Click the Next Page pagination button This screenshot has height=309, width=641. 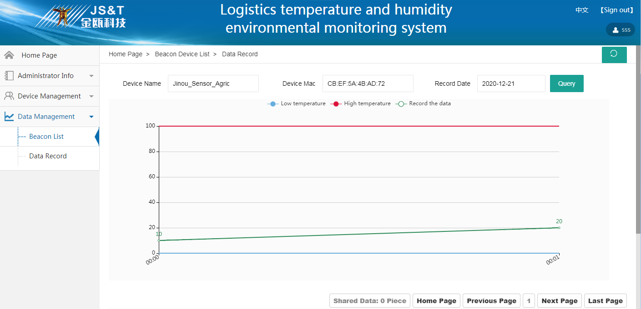560,301
